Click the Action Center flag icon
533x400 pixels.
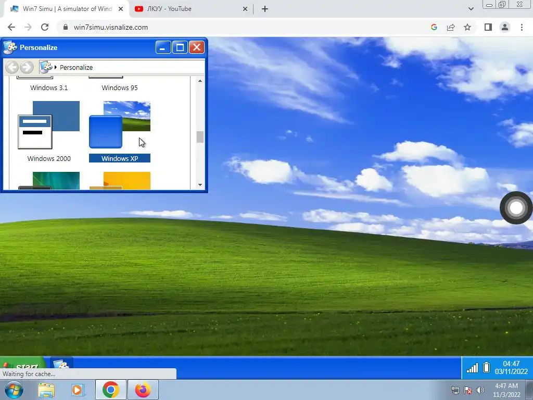pyautogui.click(x=468, y=390)
